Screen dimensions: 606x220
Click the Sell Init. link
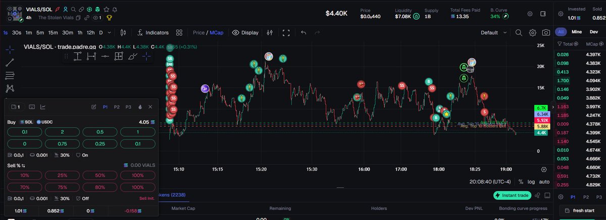[x=147, y=199]
